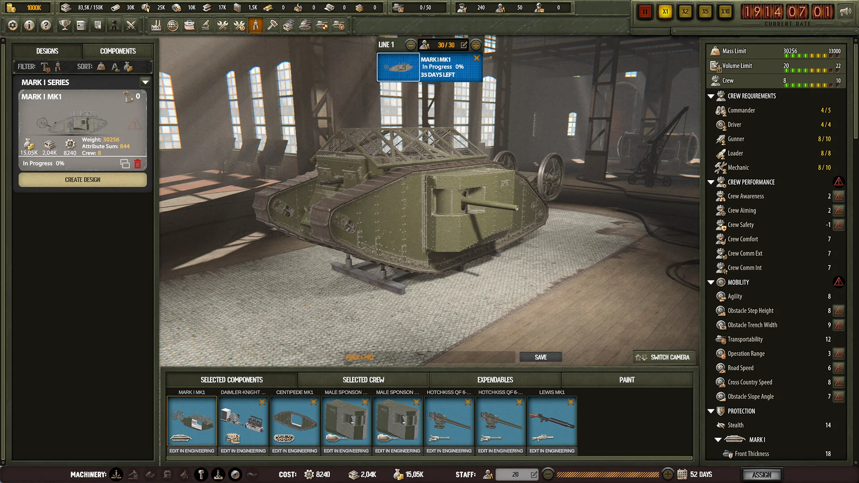Open the EXPENDABLES tab
Image resolution: width=859 pixels, height=483 pixels.
(x=495, y=380)
